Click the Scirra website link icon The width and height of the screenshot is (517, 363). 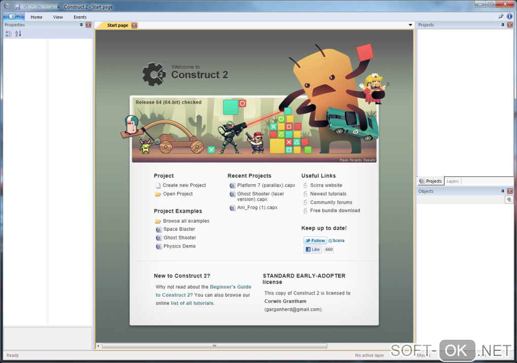[305, 185]
